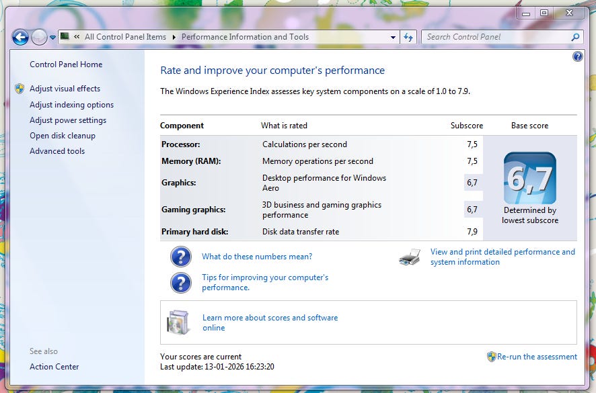Click the 6,7 base score badge
This screenshot has width=596, height=393.
[529, 178]
